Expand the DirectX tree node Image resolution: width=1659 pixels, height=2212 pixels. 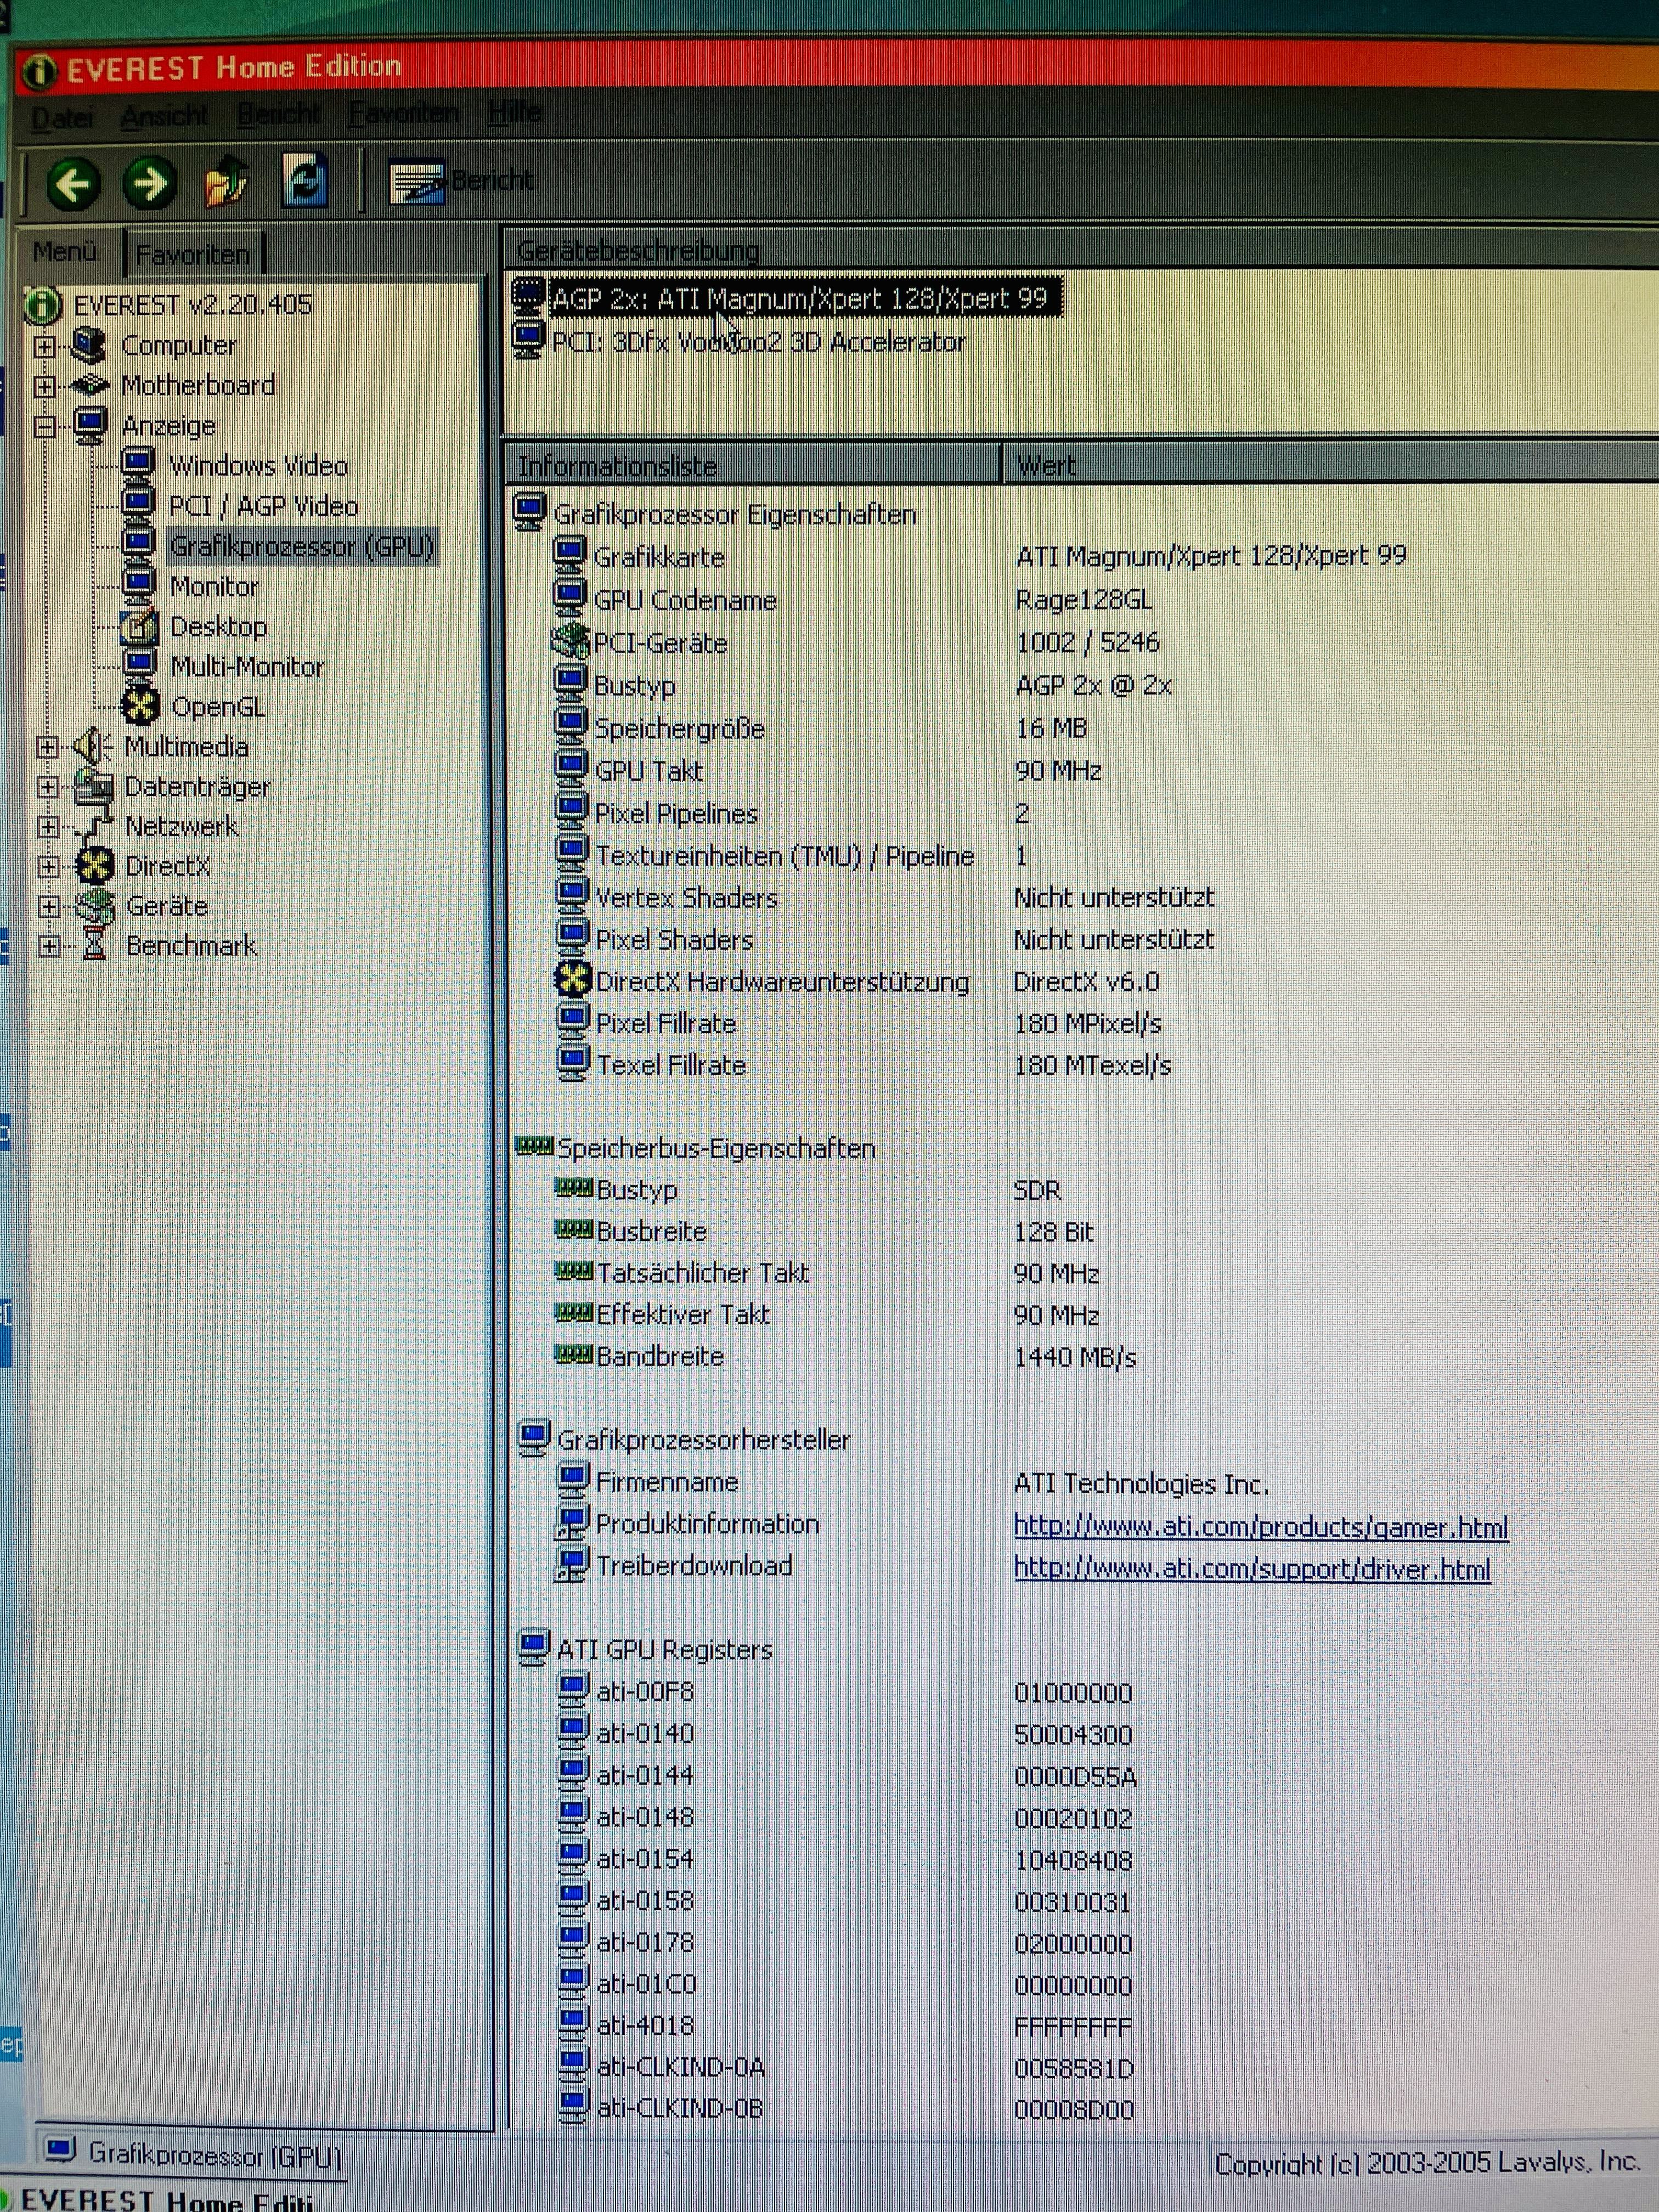click(48, 867)
